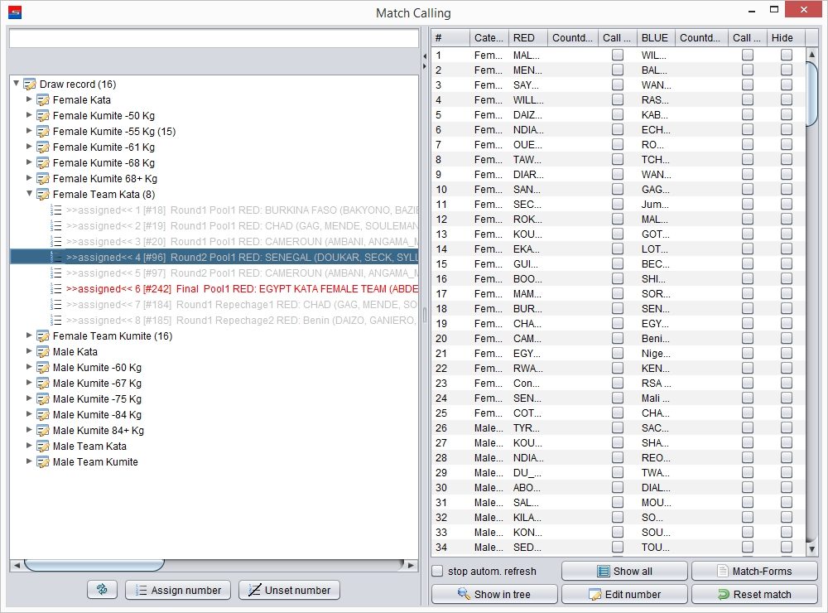The image size is (828, 613).
Task: Click the Female Team Kumite category icon
Action: click(x=43, y=336)
